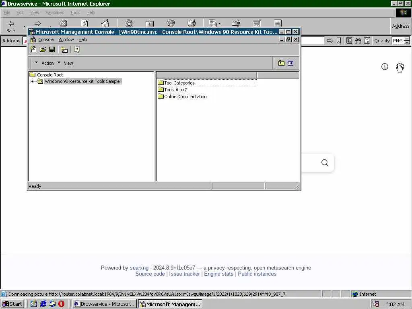This screenshot has width=412, height=309.
Task: Click the Home icon in Internet Explorer toolbar
Action: tap(105, 24)
